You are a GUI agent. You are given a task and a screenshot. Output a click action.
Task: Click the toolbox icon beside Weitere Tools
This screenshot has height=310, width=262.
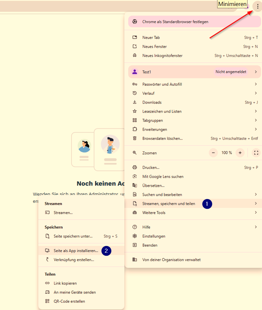tap(135, 213)
